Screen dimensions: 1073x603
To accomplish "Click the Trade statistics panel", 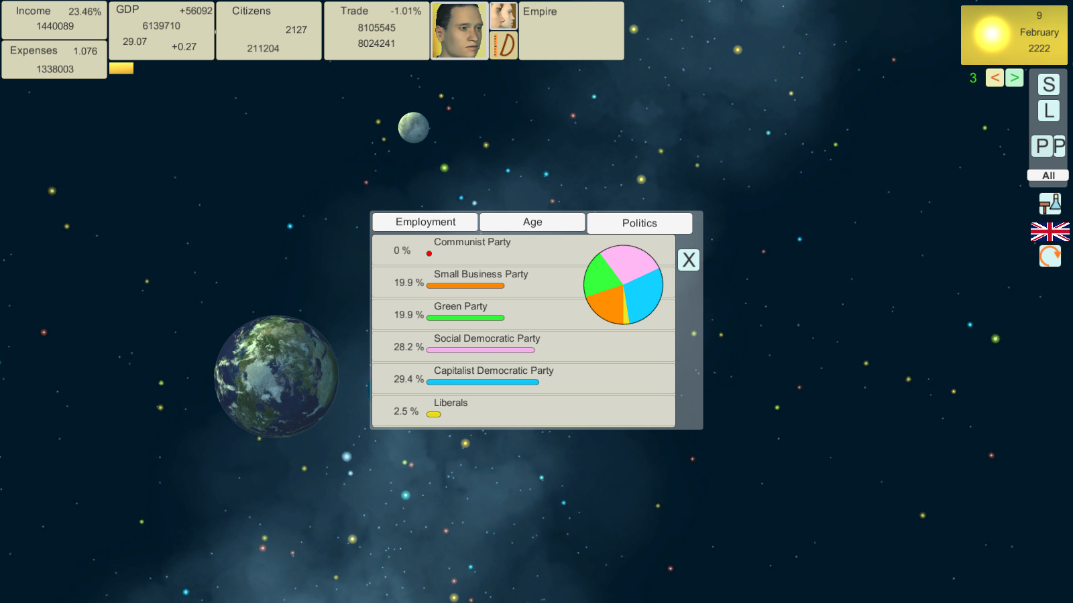I will click(x=376, y=31).
